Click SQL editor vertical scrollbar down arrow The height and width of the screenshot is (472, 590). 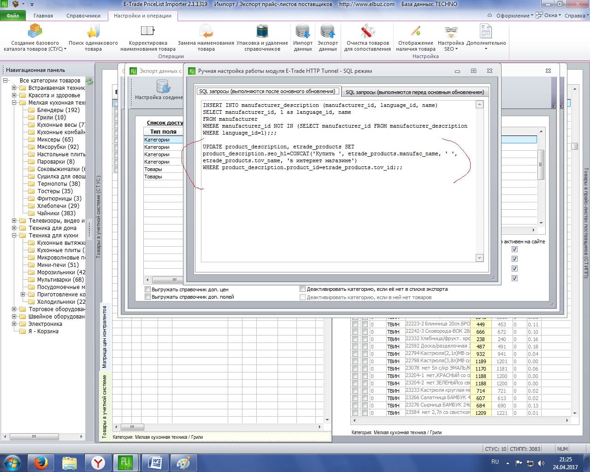pyautogui.click(x=480, y=258)
